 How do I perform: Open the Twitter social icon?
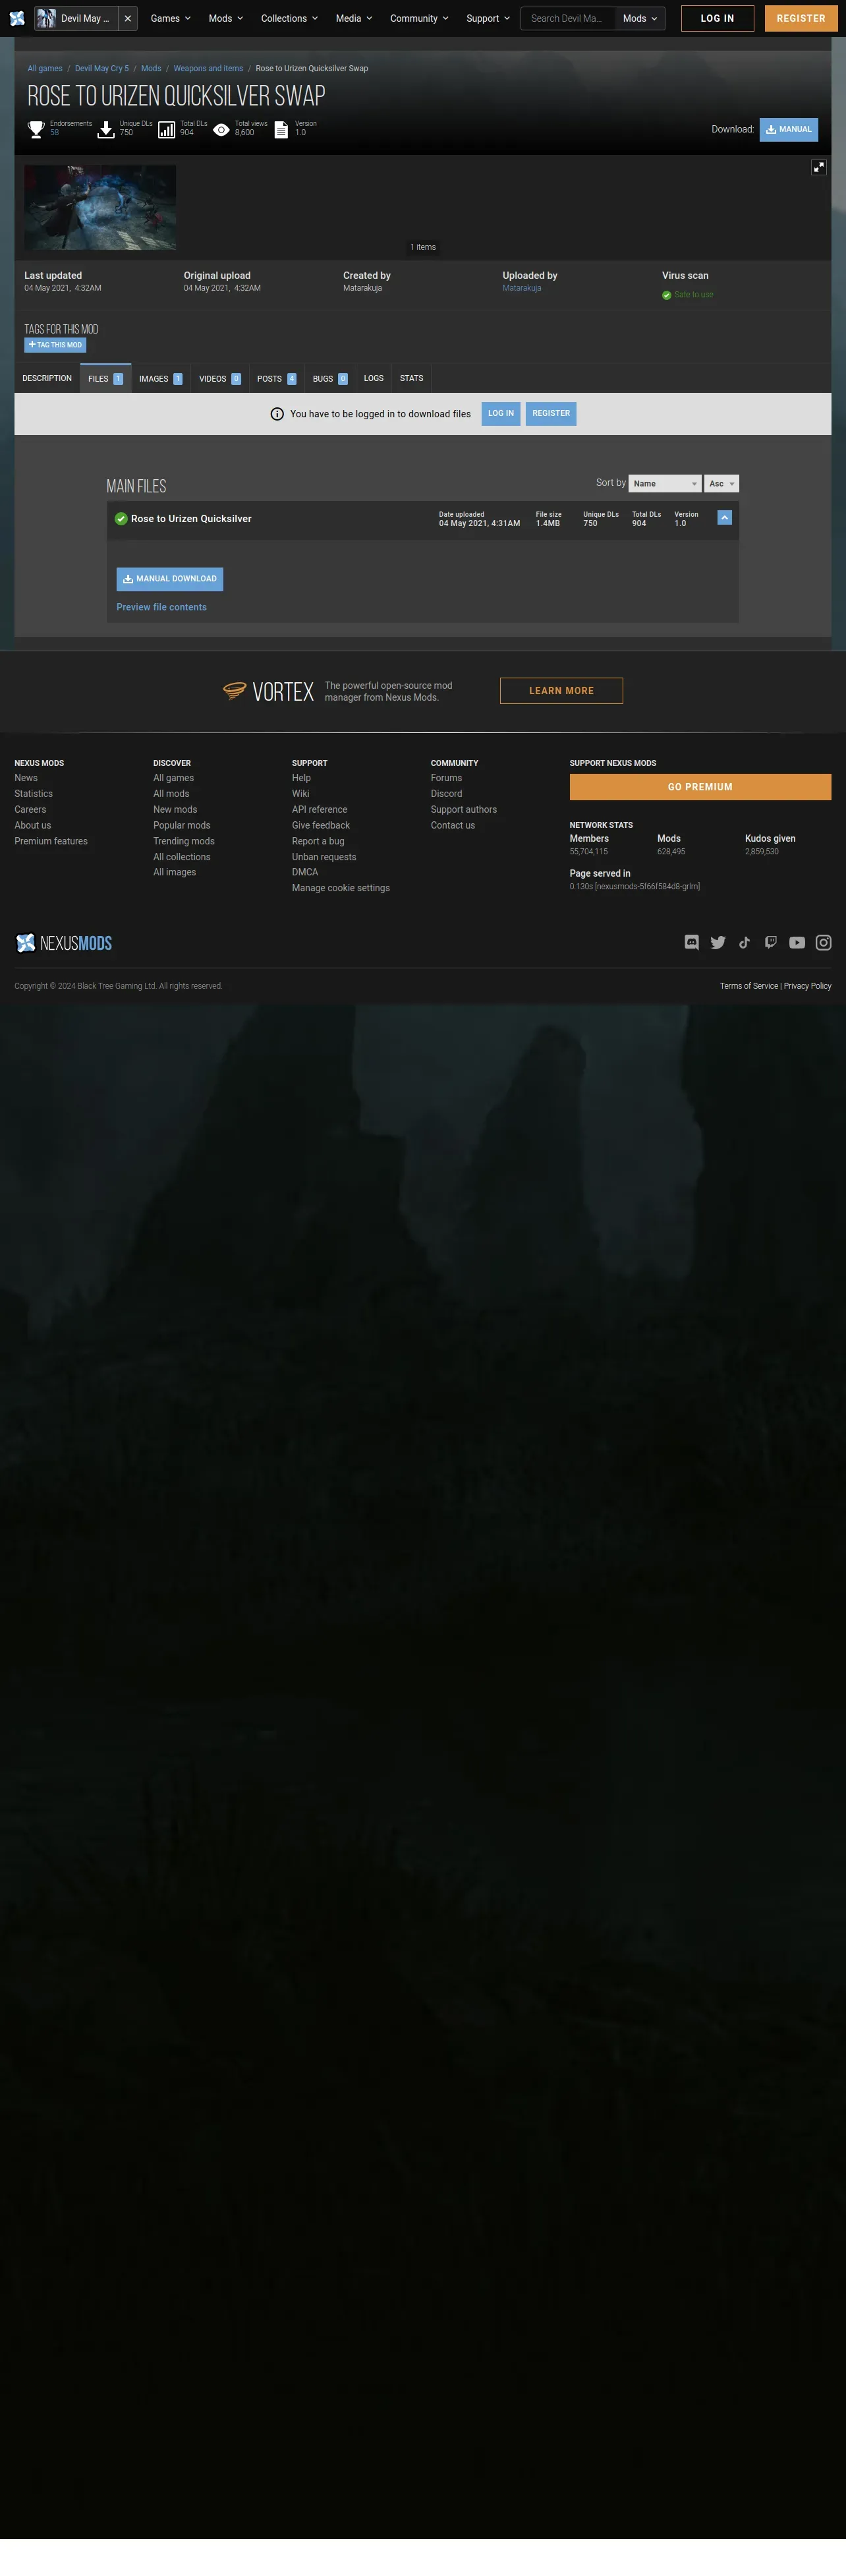click(718, 942)
